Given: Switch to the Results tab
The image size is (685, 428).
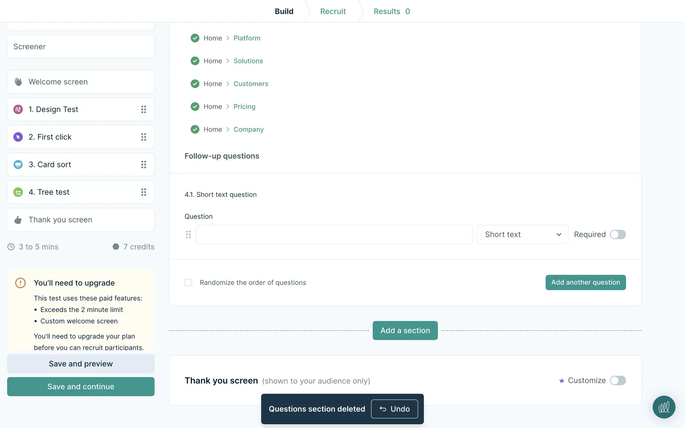Looking at the screenshot, I should coord(391,11).
